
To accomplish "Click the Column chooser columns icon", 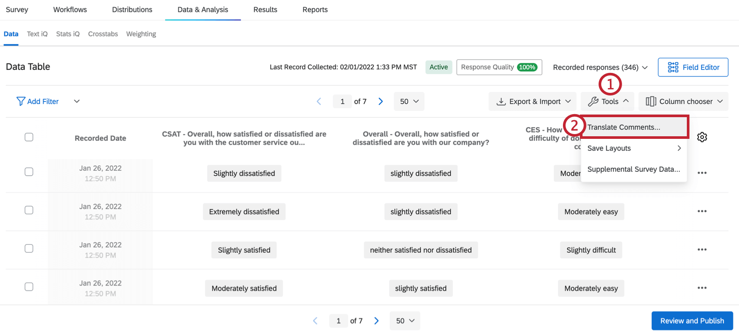I will pyautogui.click(x=651, y=101).
